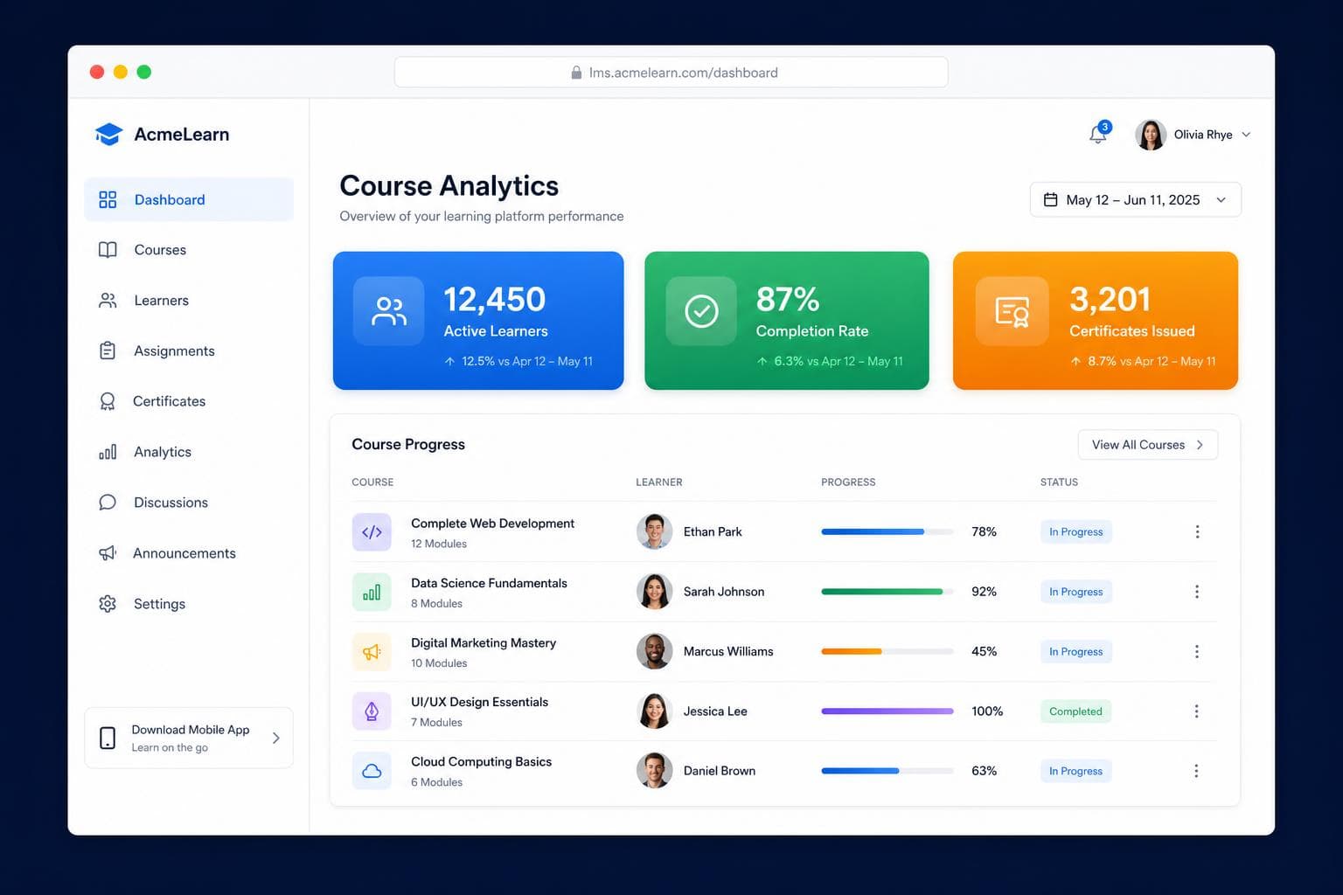
Task: Click the lms.acmelearn.com/dashboard address bar
Action: [x=671, y=73]
